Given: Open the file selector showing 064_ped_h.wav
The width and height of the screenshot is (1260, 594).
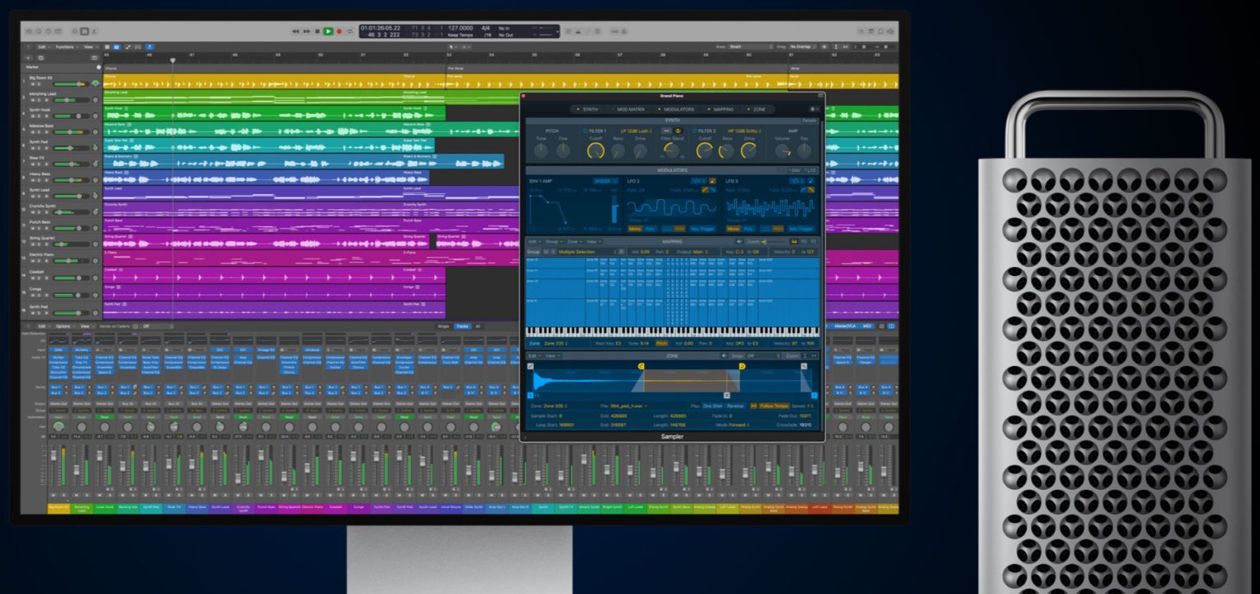Looking at the screenshot, I should (x=628, y=406).
